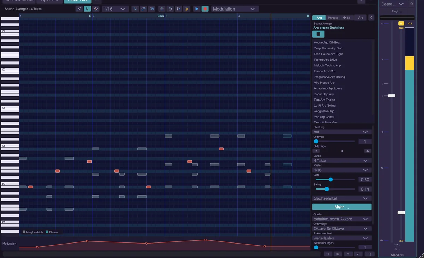Open the toolbar 1/16 grid dropdown
This screenshot has width=424, height=258.
(115, 9)
